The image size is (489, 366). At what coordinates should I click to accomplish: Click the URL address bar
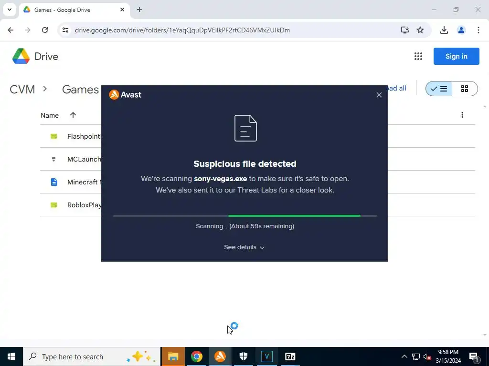pyautogui.click(x=182, y=30)
